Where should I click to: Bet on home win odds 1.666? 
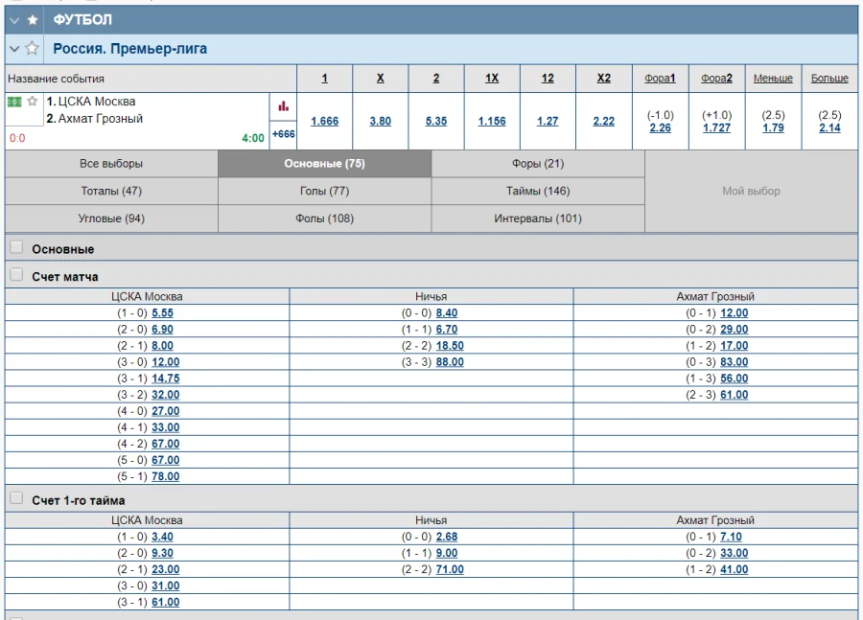[x=324, y=122]
